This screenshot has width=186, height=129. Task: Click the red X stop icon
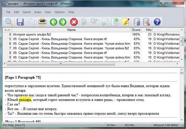pos(74,22)
